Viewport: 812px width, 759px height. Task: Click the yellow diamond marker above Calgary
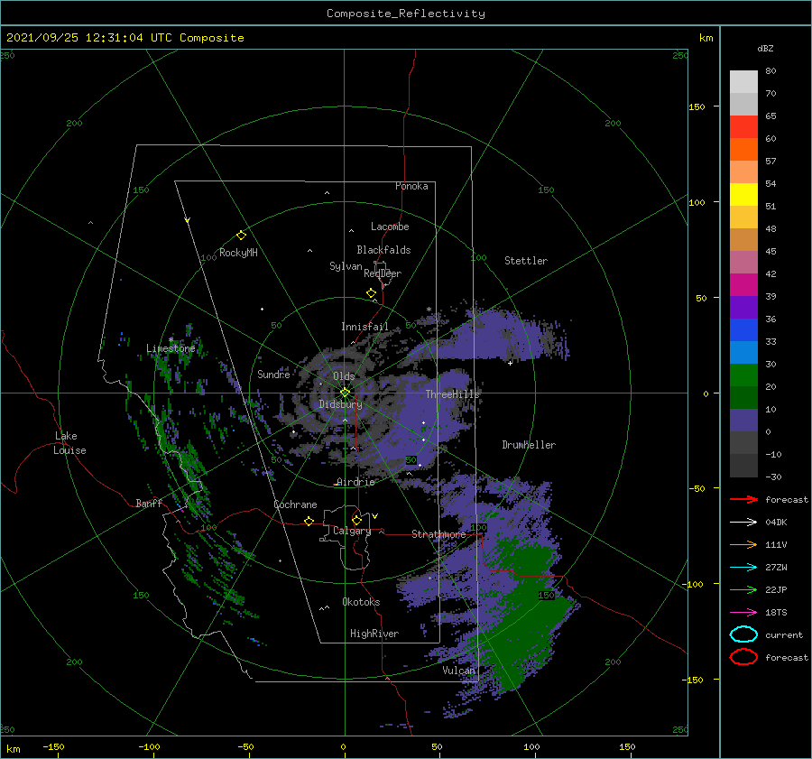pyautogui.click(x=356, y=520)
